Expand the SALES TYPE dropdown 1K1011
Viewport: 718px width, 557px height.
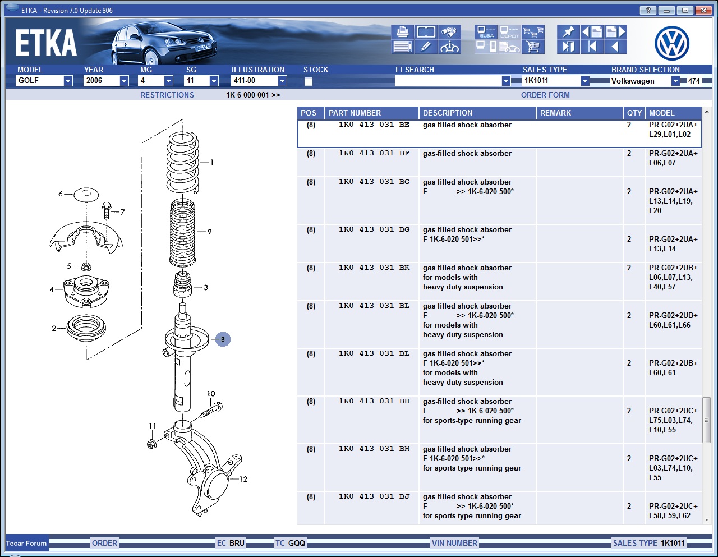[585, 81]
